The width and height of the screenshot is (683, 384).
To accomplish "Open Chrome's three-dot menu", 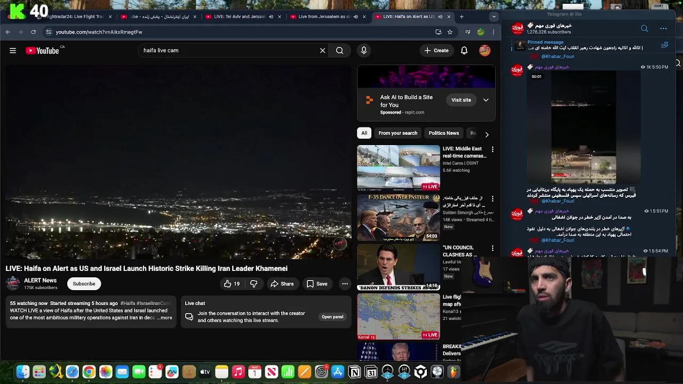I will [493, 32].
